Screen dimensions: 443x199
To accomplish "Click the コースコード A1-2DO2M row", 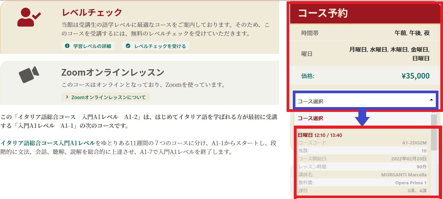I will [362, 143].
